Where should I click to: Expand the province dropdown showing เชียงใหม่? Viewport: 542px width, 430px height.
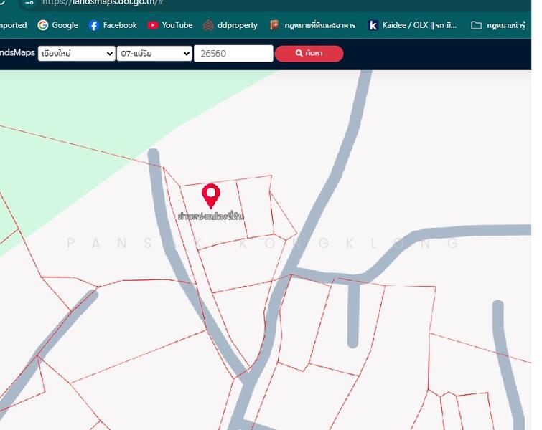pyautogui.click(x=76, y=54)
